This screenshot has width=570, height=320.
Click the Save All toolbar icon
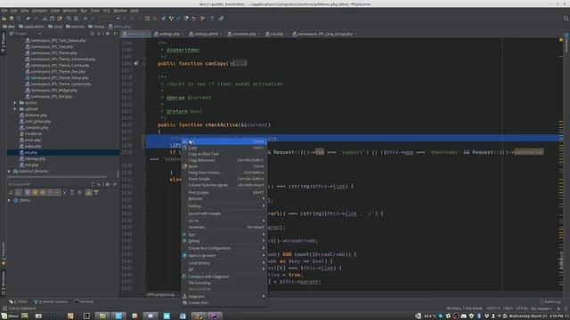tap(12, 19)
